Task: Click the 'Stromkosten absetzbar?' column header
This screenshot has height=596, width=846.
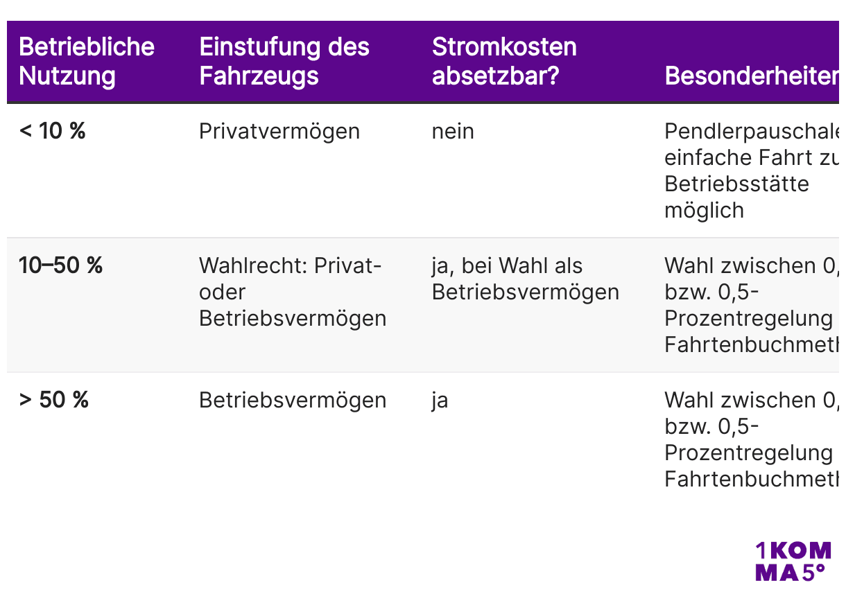Action: click(x=504, y=61)
